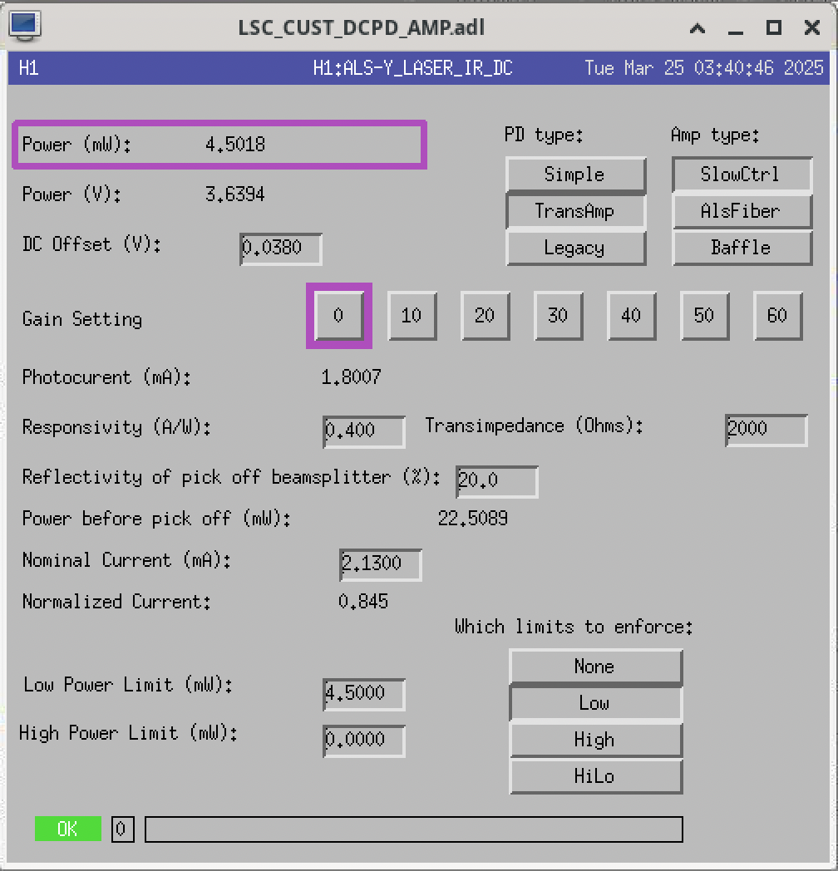The height and width of the screenshot is (871, 838).
Task: Set gain setting to 60
Action: (x=778, y=316)
